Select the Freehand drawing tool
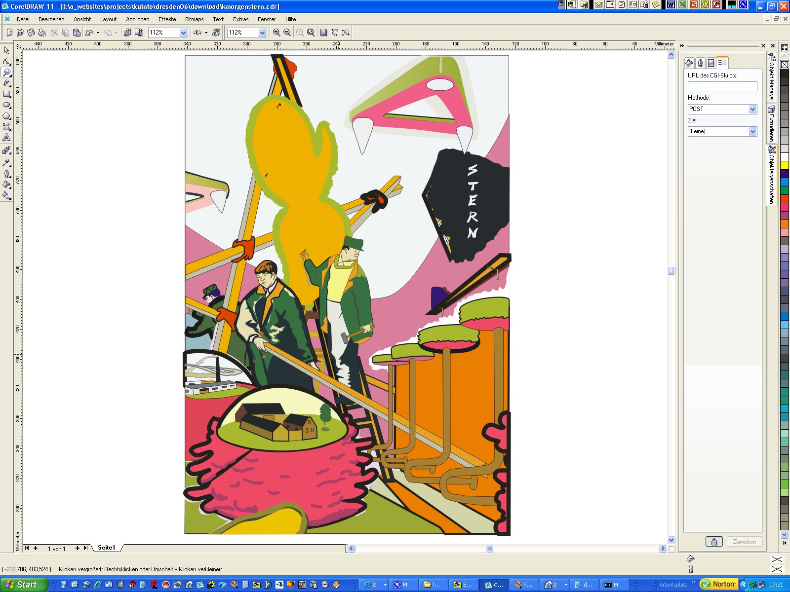Screen dimensions: 790x592 [6, 83]
